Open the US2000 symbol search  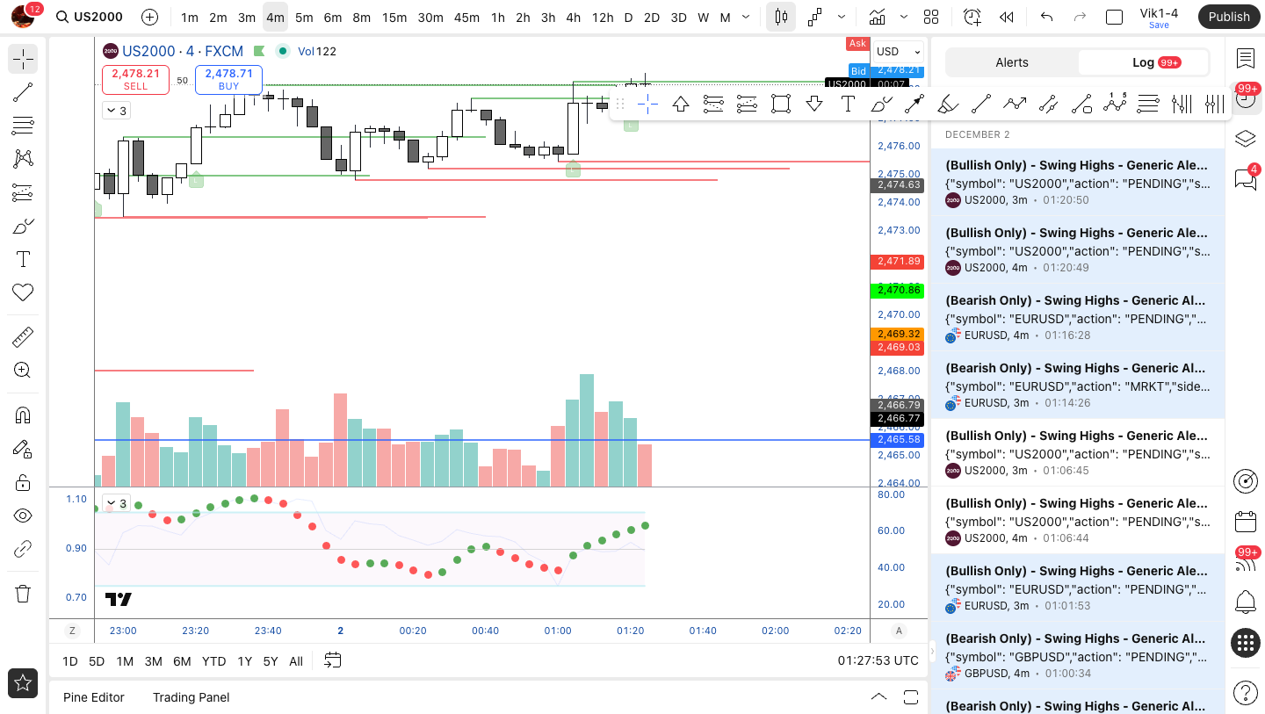click(89, 17)
